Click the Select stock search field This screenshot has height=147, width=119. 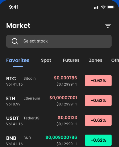(x=59, y=41)
